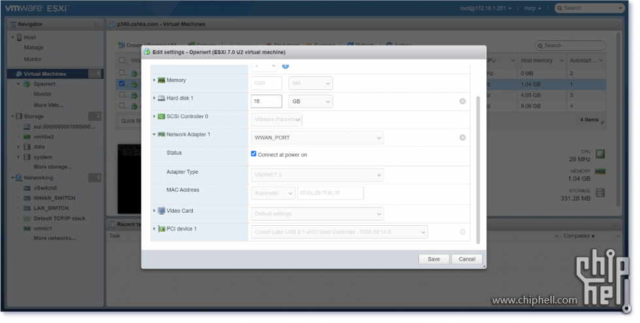Click the Openwrt VM icon in Navigator
Screen dimensions: 640x323
[27, 84]
